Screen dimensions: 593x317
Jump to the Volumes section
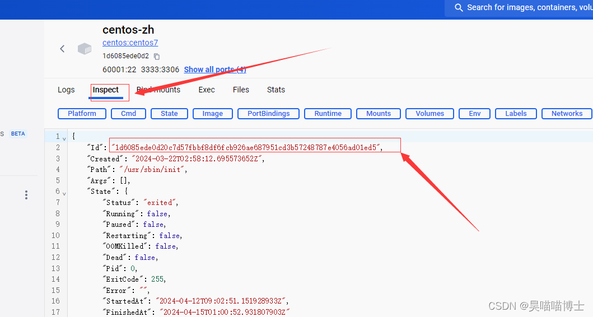[429, 114]
